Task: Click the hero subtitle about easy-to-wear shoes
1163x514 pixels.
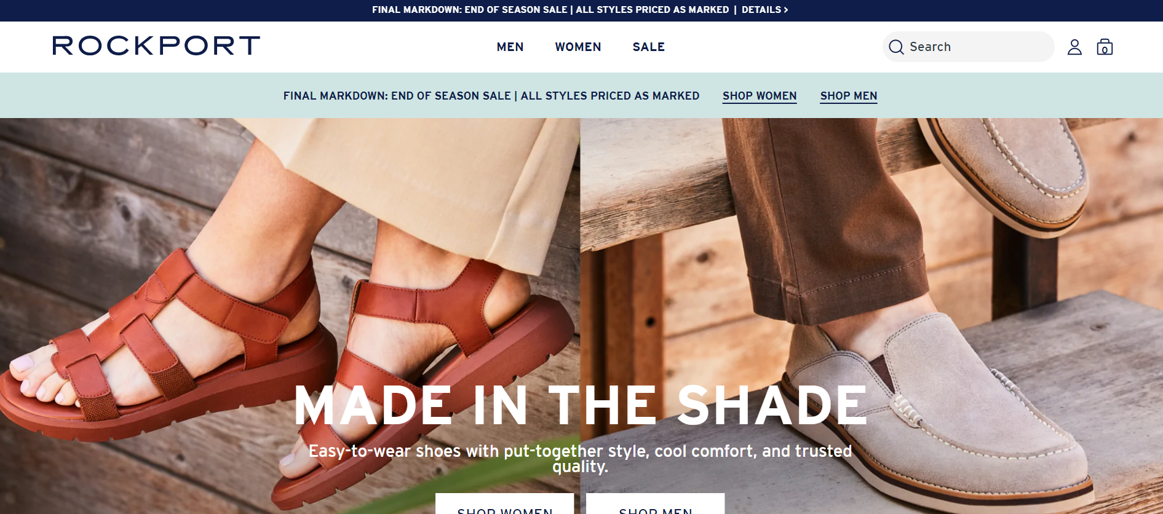Action: point(580,459)
